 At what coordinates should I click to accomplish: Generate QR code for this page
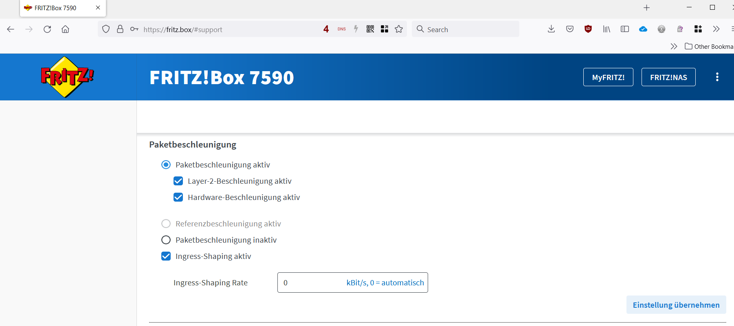370,29
